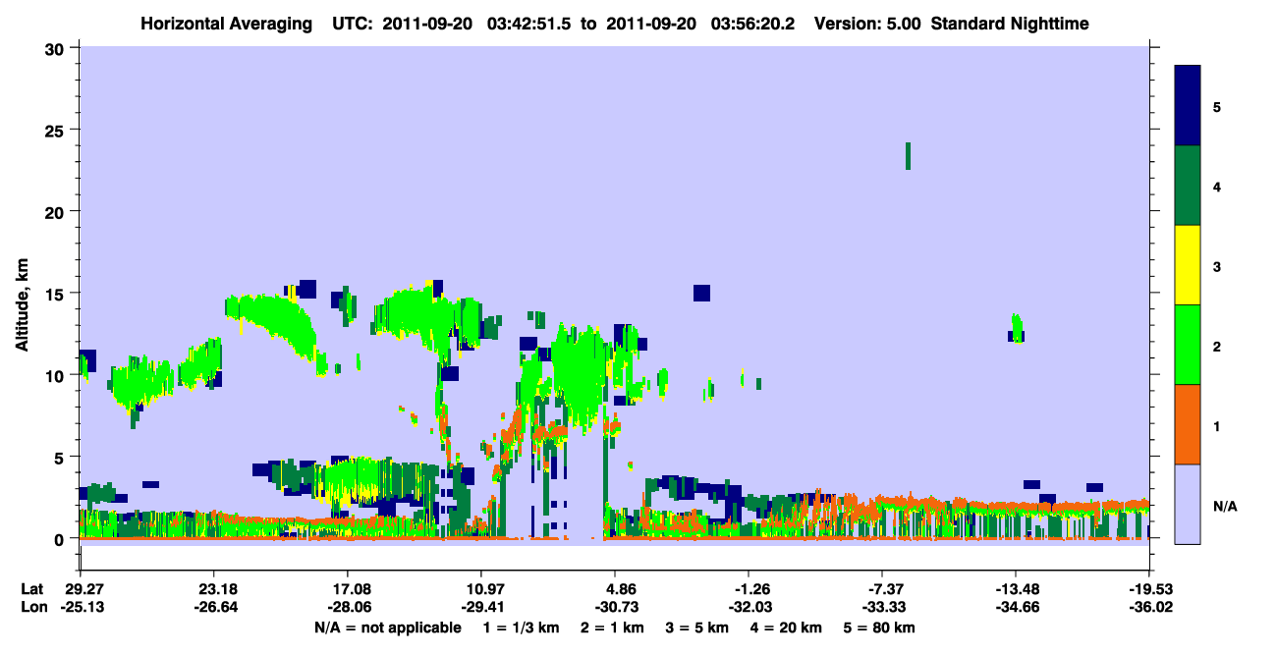
Task: Click the dark green color bar segment labeled 4
Action: coord(1188,185)
